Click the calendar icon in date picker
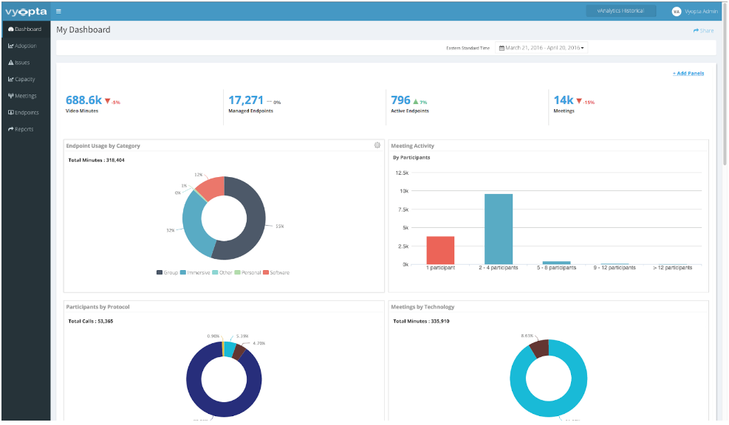 coord(502,48)
